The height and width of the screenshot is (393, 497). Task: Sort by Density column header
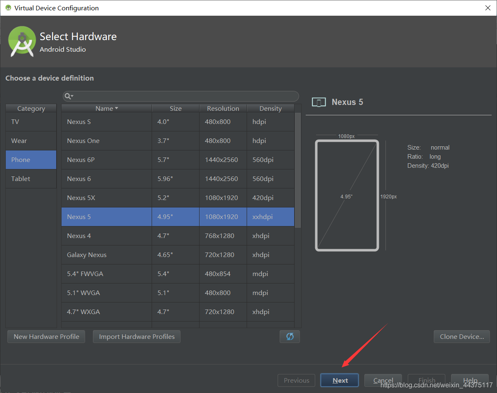point(271,108)
